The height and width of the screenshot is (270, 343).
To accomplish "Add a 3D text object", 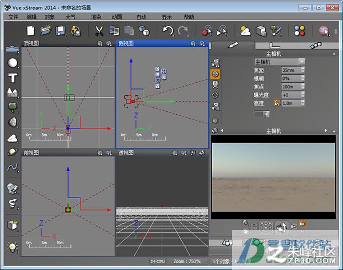I will (13, 78).
